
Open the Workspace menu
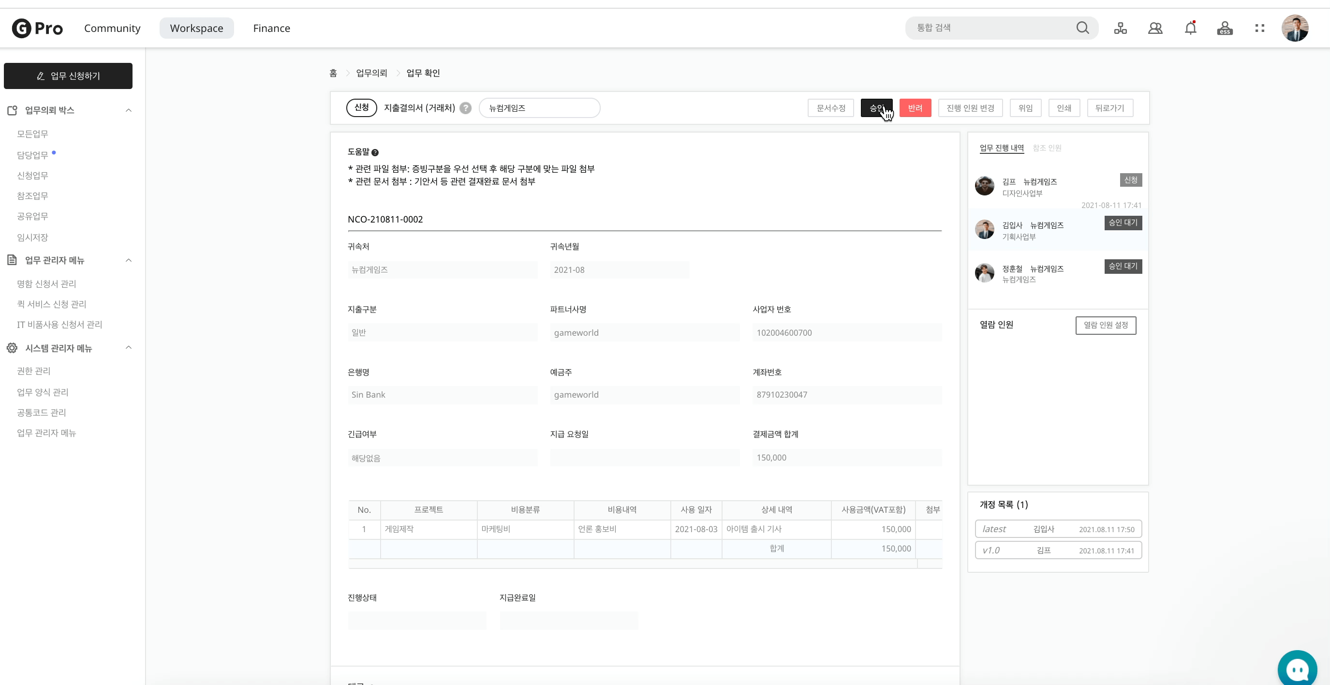pos(196,28)
